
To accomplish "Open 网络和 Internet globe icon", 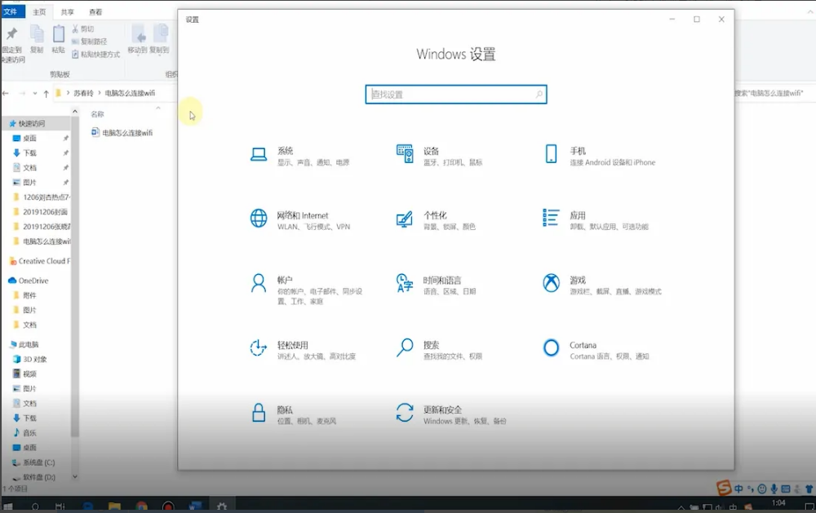I will (259, 218).
